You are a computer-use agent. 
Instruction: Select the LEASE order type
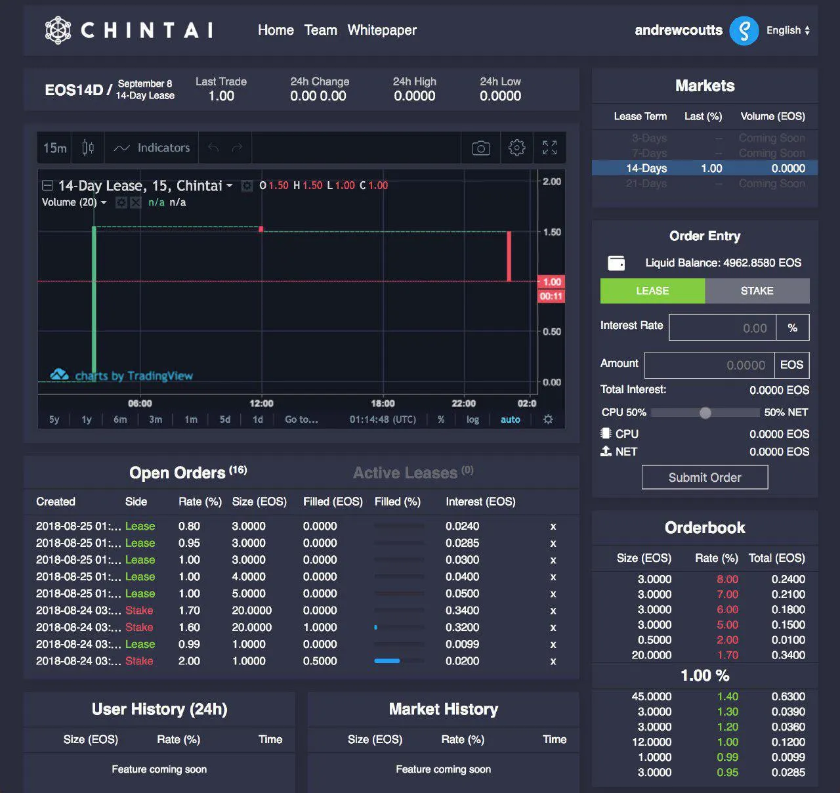point(652,291)
